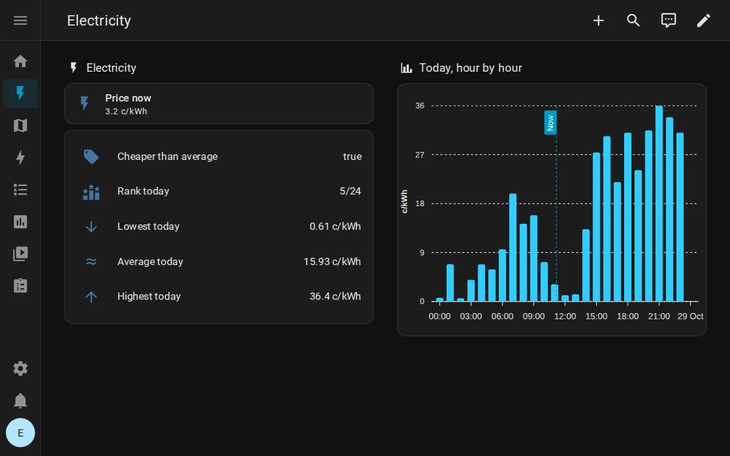The image size is (730, 456).
Task: Click the flash icon beside Electricity heading
Action: (x=74, y=68)
